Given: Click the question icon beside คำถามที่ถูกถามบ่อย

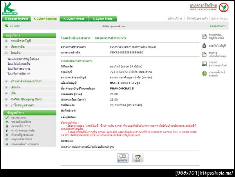Looking at the screenshot, I should click(7, 135).
